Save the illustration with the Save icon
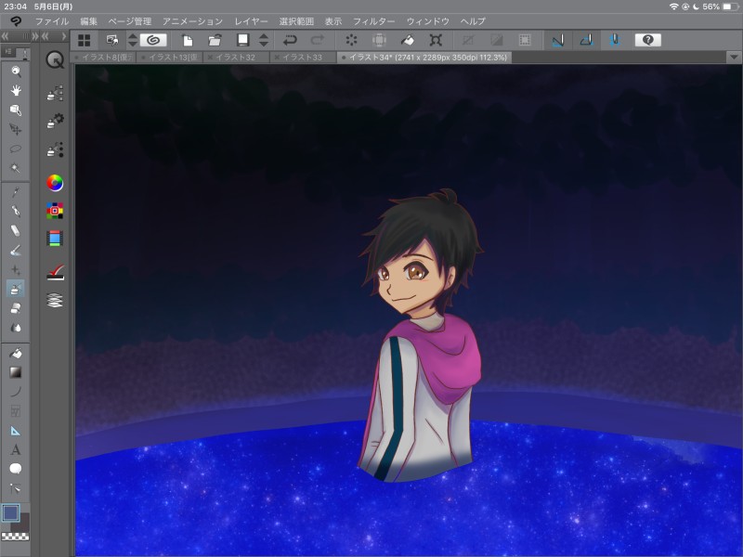The height and width of the screenshot is (557, 743). point(242,40)
